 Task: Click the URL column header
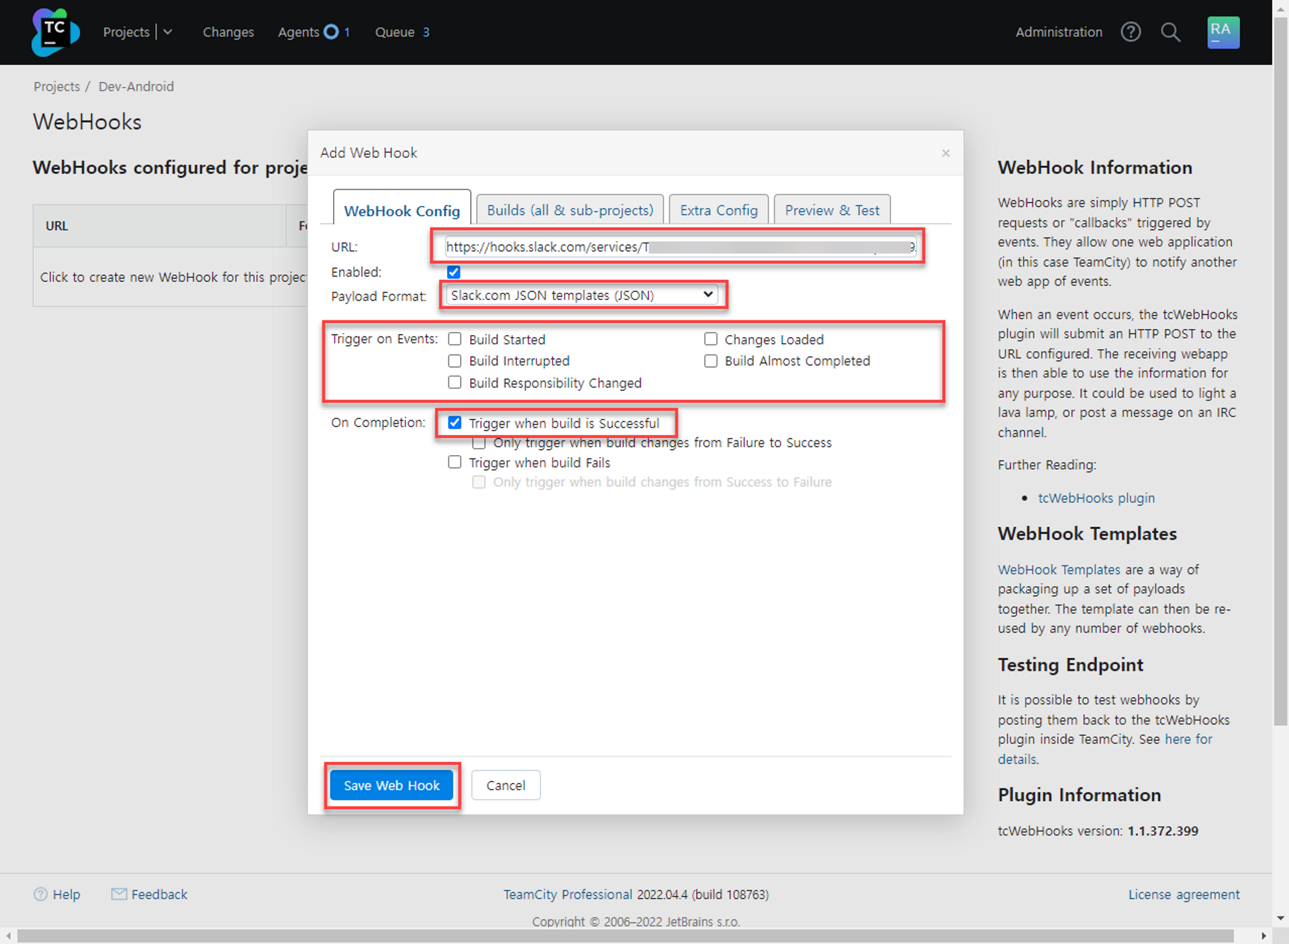pos(160,226)
